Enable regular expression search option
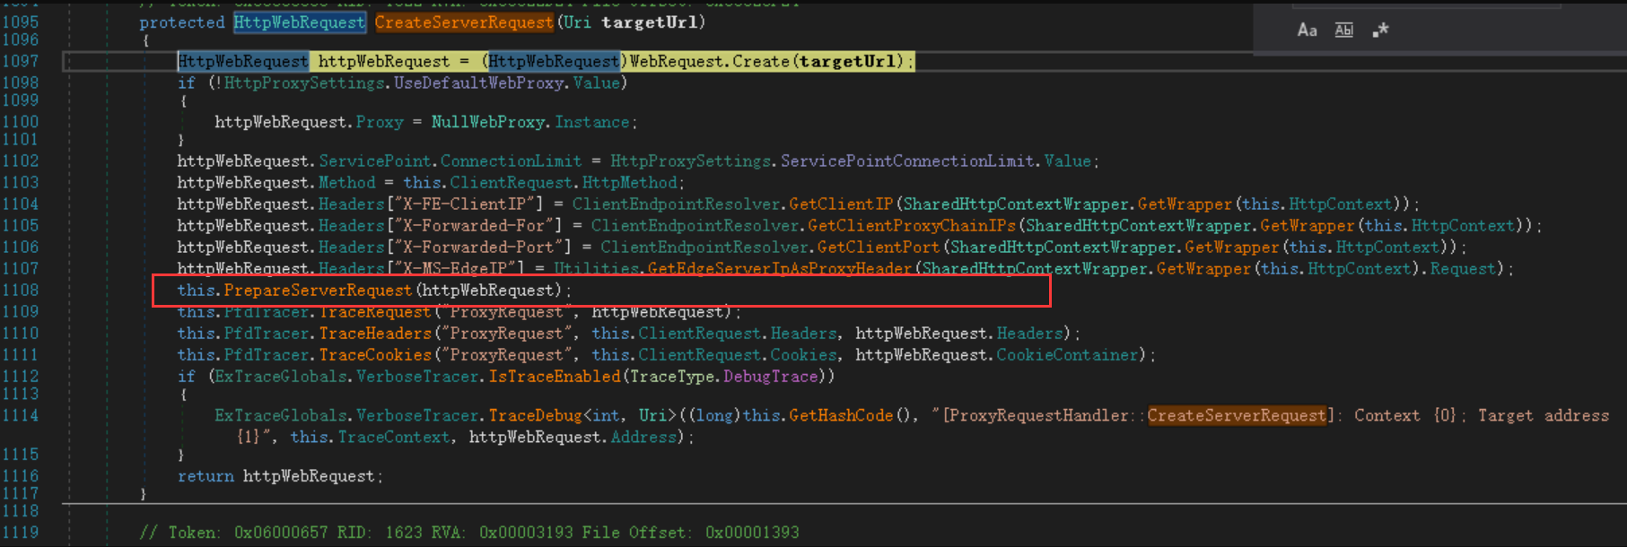1627x547 pixels. pyautogui.click(x=1380, y=30)
